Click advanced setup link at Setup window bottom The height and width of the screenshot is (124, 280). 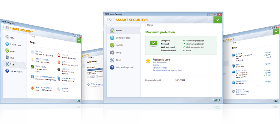pyautogui.click(x=242, y=95)
